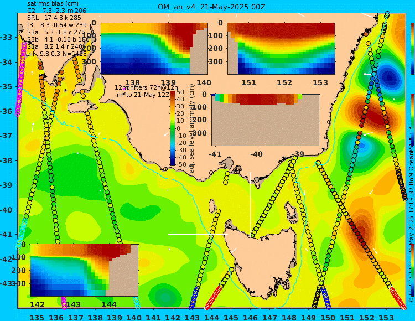Click latitude label -35 on left axis
415x321 pixels.
(x=5, y=87)
